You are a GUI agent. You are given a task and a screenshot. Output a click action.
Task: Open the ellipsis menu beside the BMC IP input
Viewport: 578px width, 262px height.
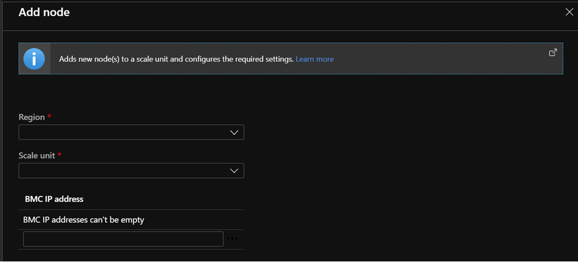[232, 238]
